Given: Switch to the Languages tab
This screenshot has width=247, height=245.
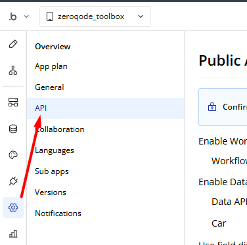Looking at the screenshot, I should tap(55, 150).
